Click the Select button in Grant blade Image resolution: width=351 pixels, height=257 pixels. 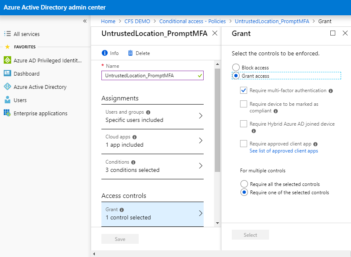(250, 235)
